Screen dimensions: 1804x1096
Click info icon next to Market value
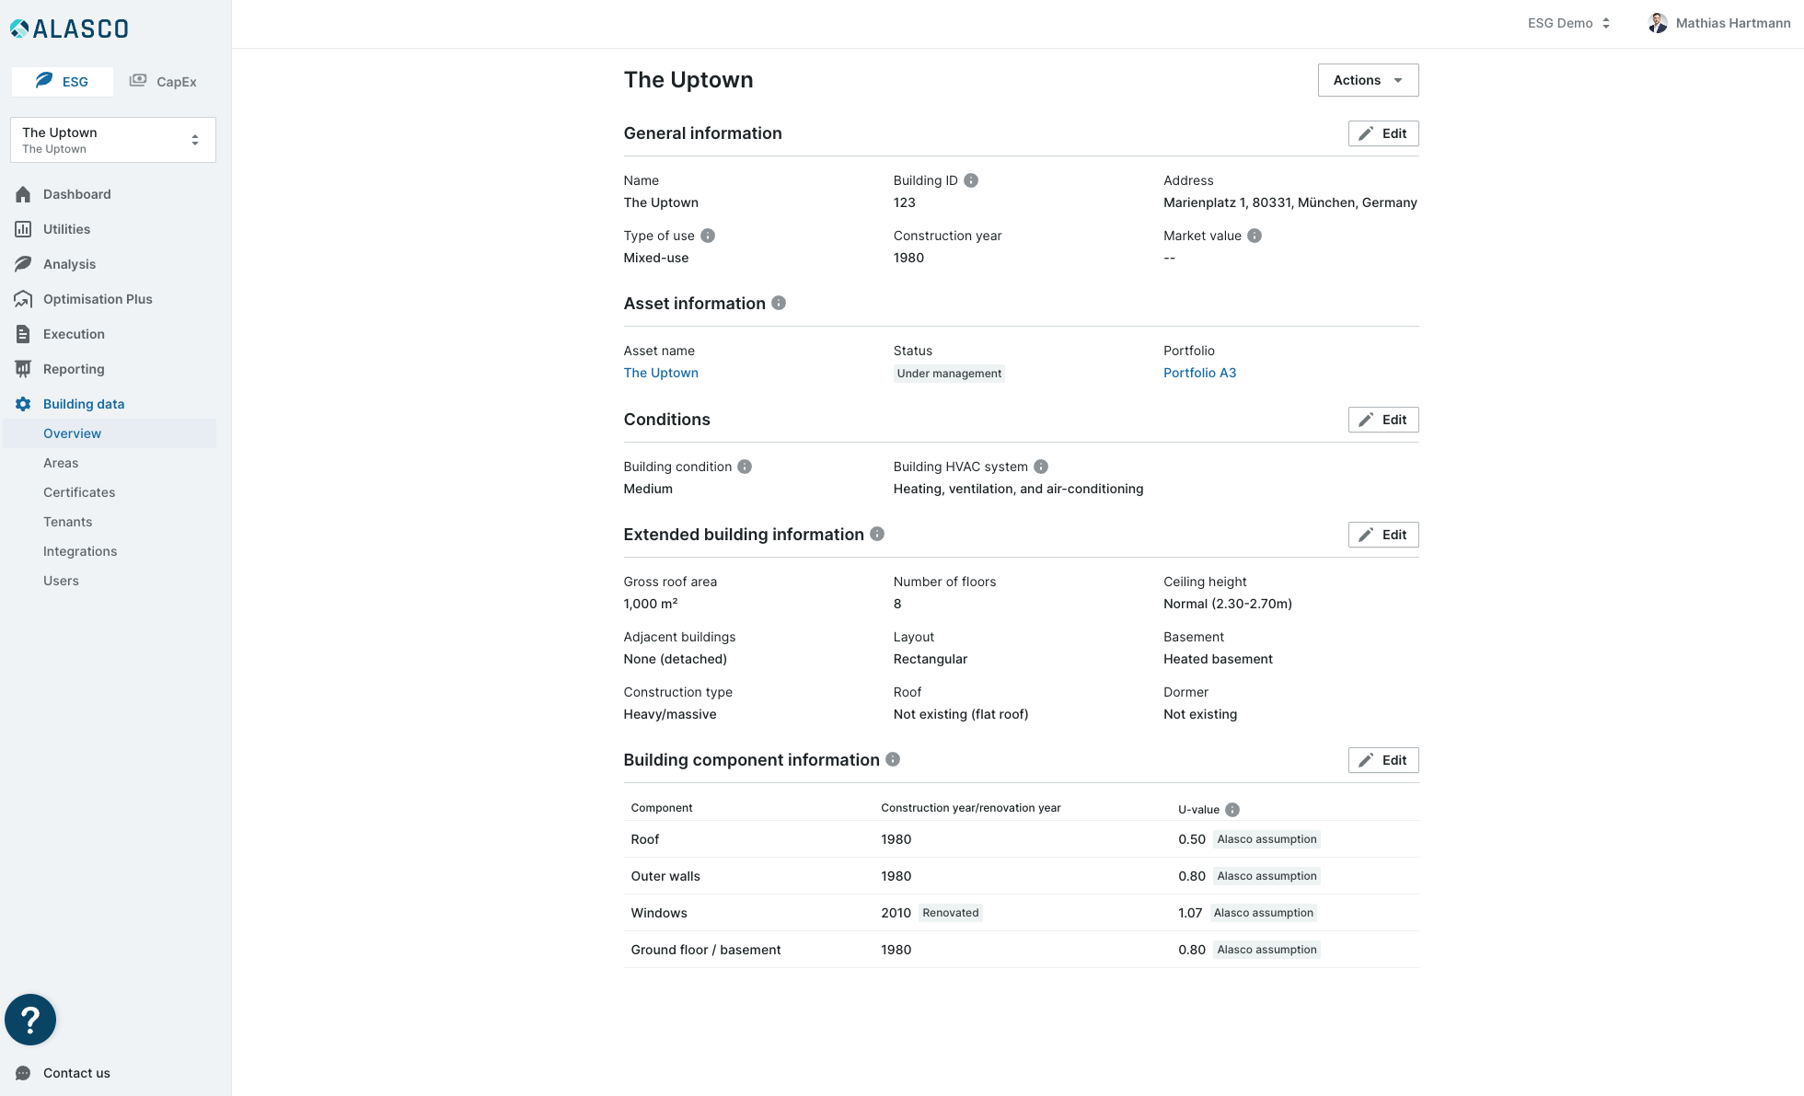point(1255,236)
